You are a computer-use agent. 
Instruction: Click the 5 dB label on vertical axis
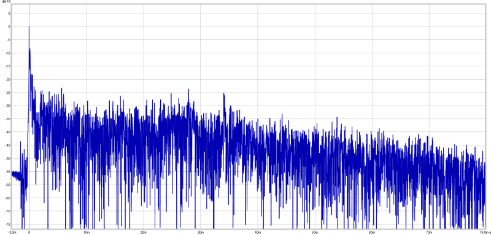point(9,13)
